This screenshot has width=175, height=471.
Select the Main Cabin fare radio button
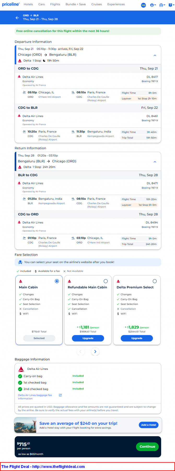pos(57,281)
